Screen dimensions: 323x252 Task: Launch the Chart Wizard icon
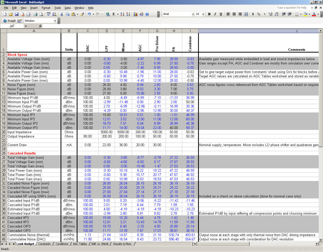pos(136,14)
